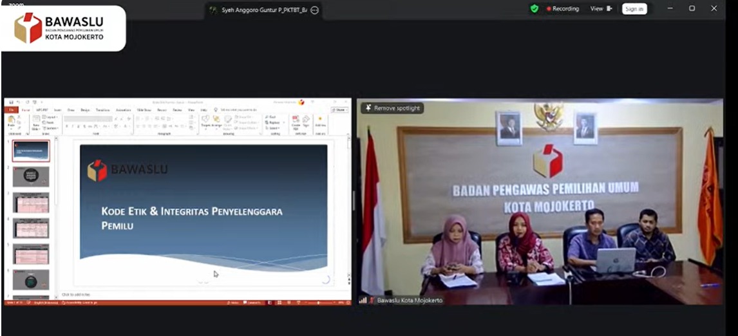Open the slide Layout dropdown
Image resolution: width=738 pixels, height=336 pixels.
[51, 117]
